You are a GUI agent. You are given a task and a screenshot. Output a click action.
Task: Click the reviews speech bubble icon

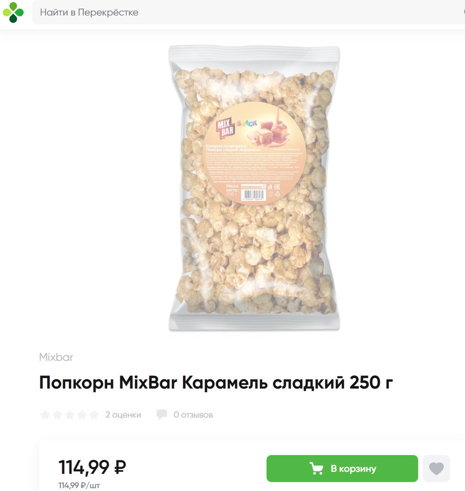coord(162,414)
